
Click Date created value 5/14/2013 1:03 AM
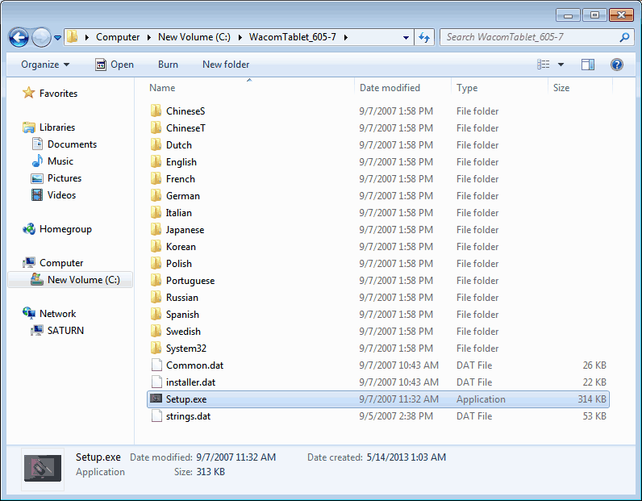coord(406,457)
